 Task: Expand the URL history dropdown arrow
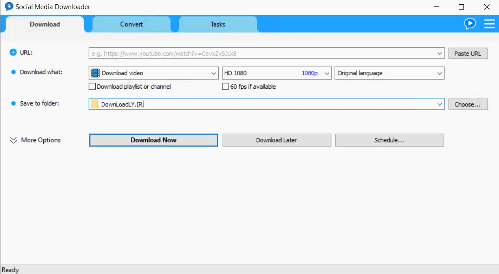440,53
